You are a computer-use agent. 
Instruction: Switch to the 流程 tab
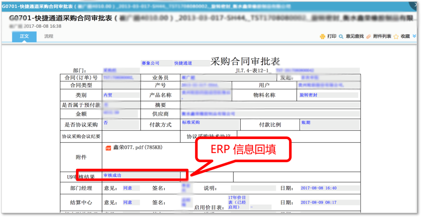click(49, 37)
